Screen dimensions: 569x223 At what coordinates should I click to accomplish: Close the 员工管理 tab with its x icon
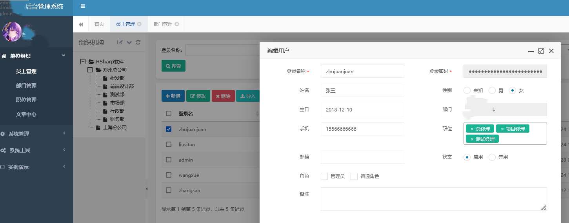pyautogui.click(x=139, y=24)
